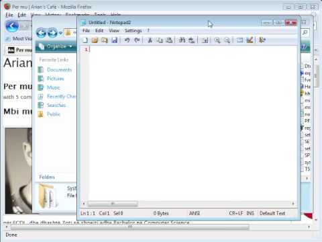Image resolution: width=322 pixels, height=242 pixels.
Task: Click the Redo arrow icon
Action: point(137,40)
